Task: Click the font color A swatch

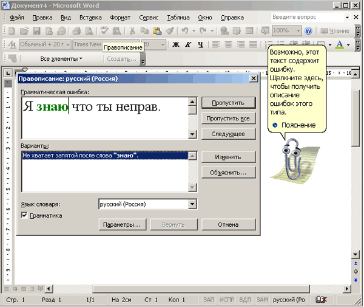Action: (x=340, y=44)
